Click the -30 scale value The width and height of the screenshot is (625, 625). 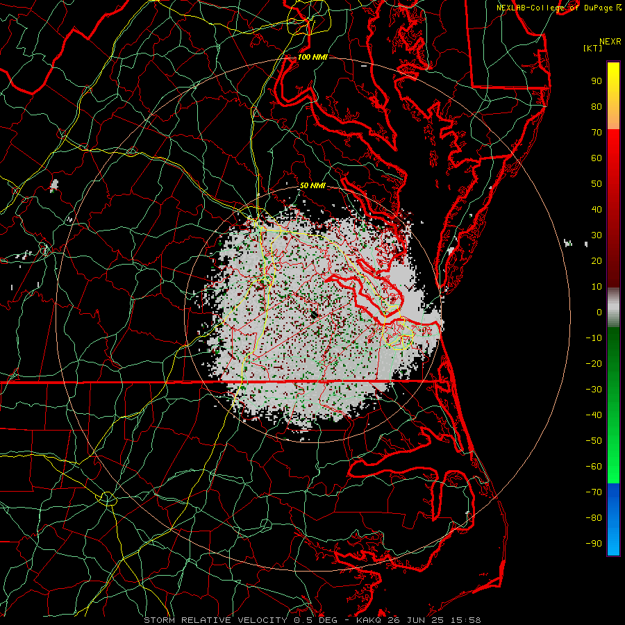pyautogui.click(x=594, y=390)
